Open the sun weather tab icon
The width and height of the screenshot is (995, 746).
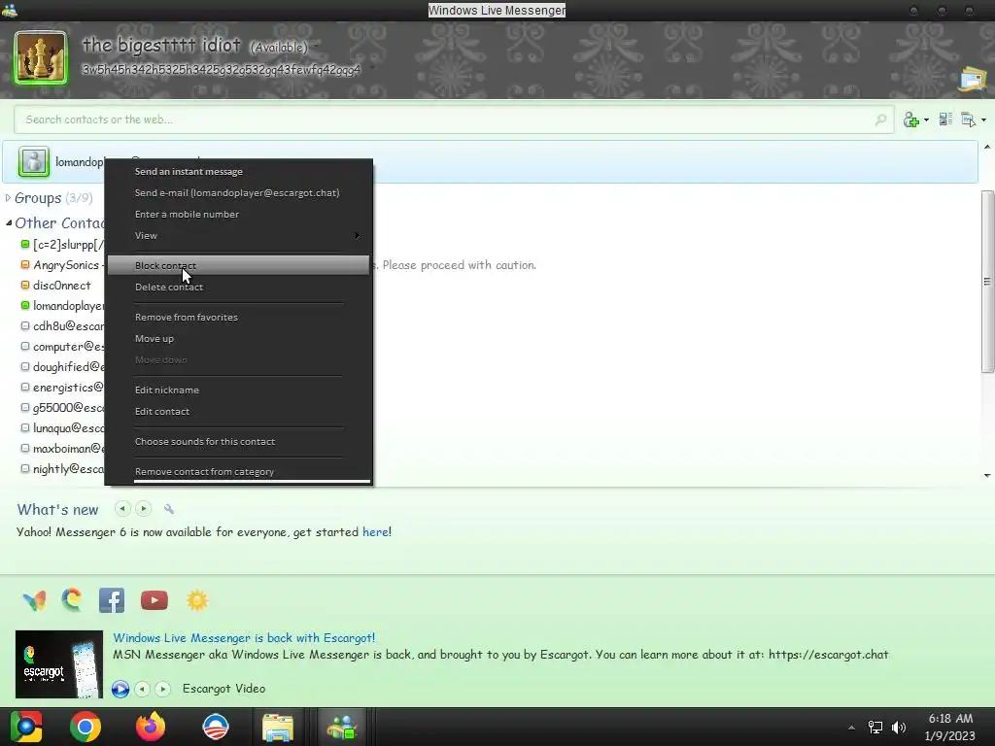[x=197, y=600]
